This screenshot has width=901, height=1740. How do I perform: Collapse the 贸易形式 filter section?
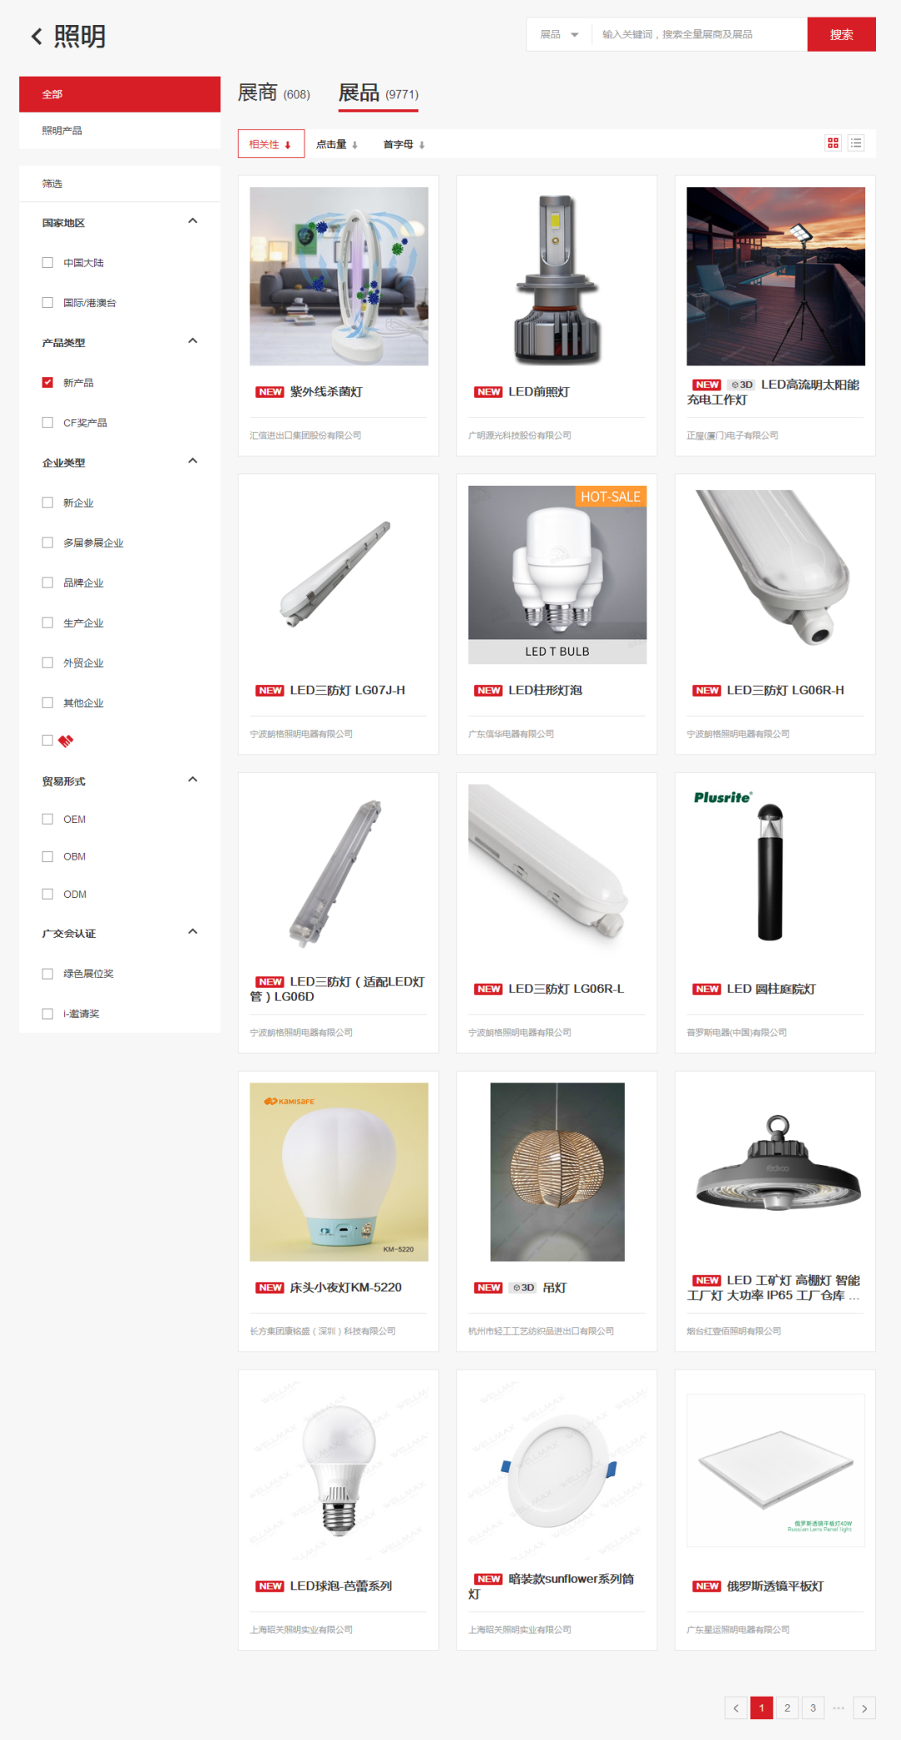point(193,779)
